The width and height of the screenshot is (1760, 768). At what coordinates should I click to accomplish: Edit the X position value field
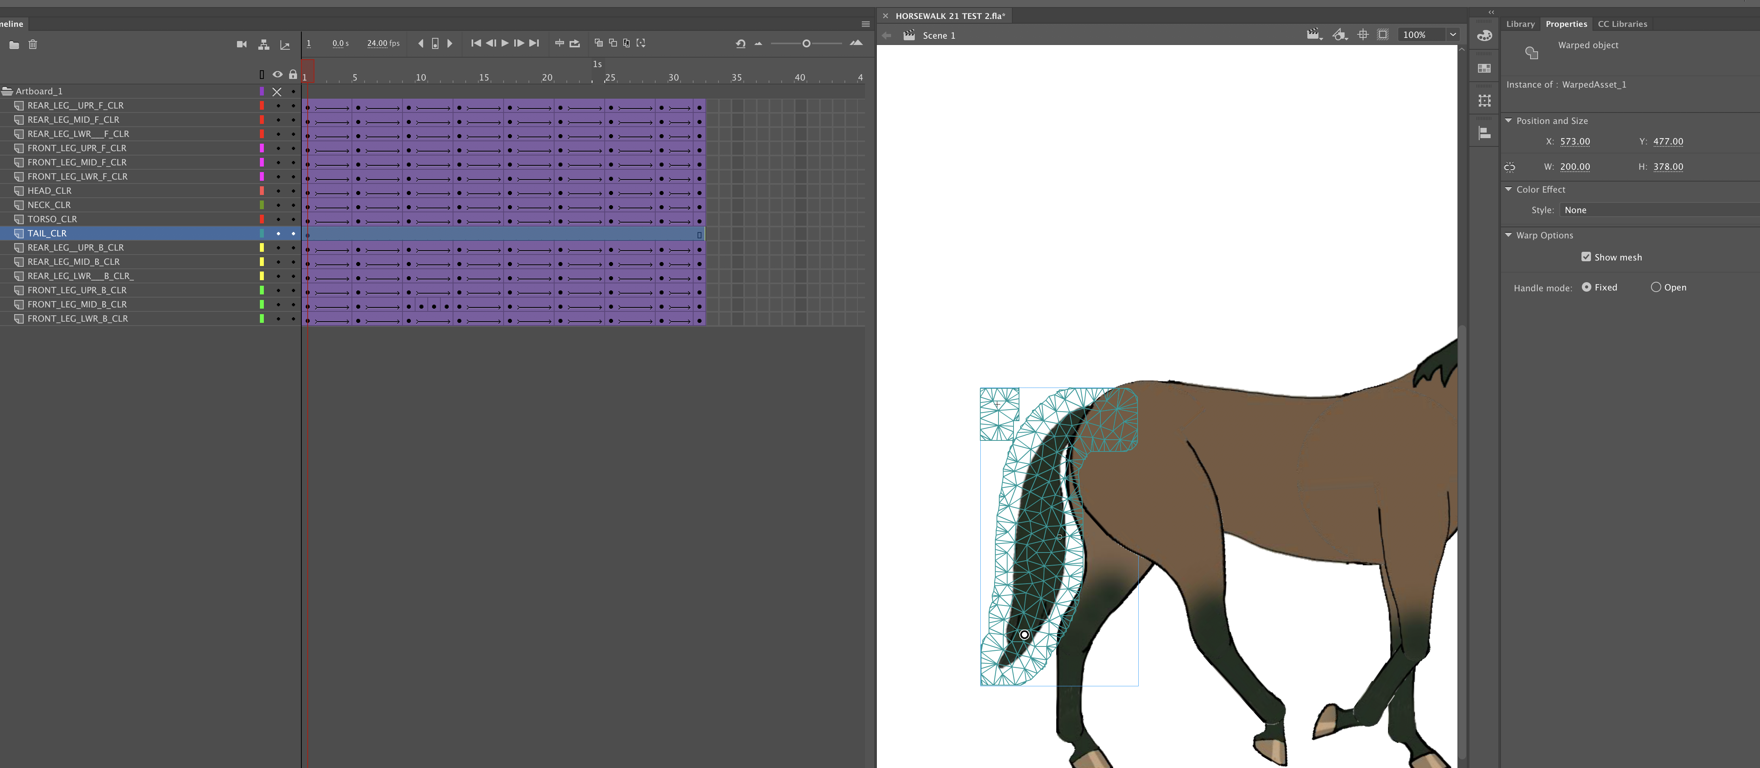coord(1575,141)
